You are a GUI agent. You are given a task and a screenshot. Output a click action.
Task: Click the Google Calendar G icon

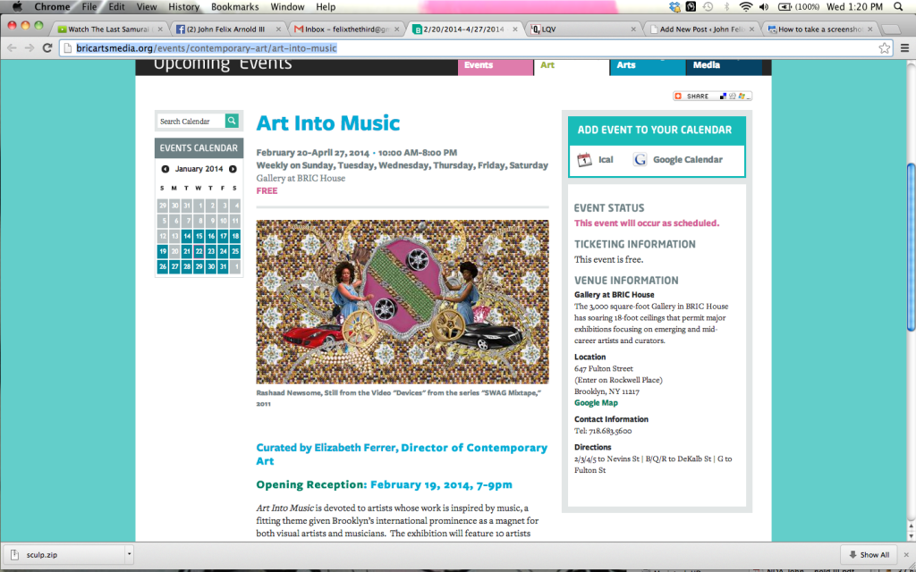coord(640,159)
